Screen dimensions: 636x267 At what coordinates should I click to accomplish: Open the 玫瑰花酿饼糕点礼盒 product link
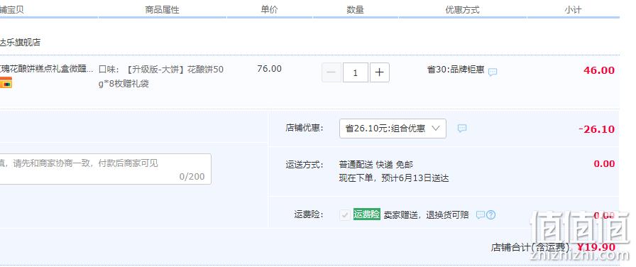pyautogui.click(x=47, y=70)
